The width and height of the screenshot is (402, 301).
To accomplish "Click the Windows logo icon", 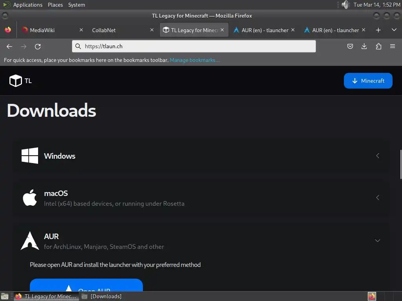I will 30,155.
